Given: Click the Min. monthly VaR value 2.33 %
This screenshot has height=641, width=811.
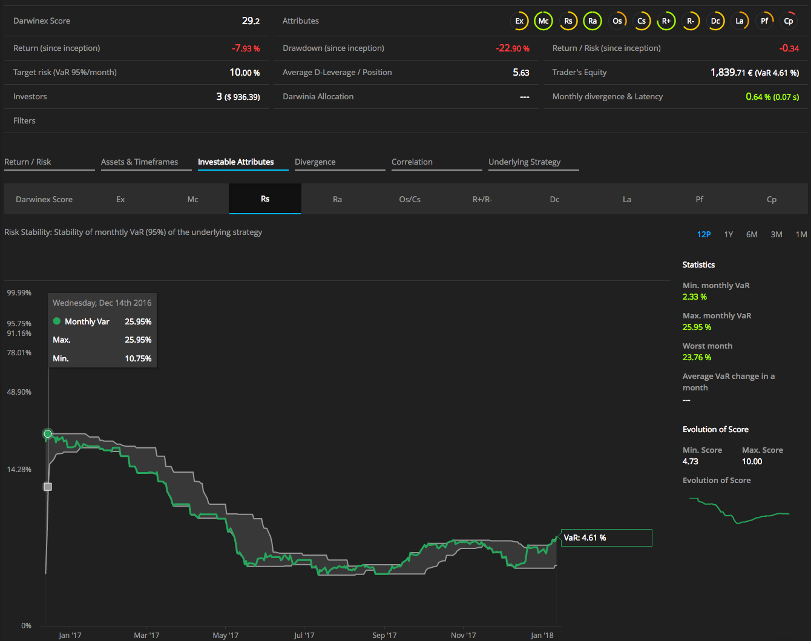Looking at the screenshot, I should pyautogui.click(x=695, y=297).
